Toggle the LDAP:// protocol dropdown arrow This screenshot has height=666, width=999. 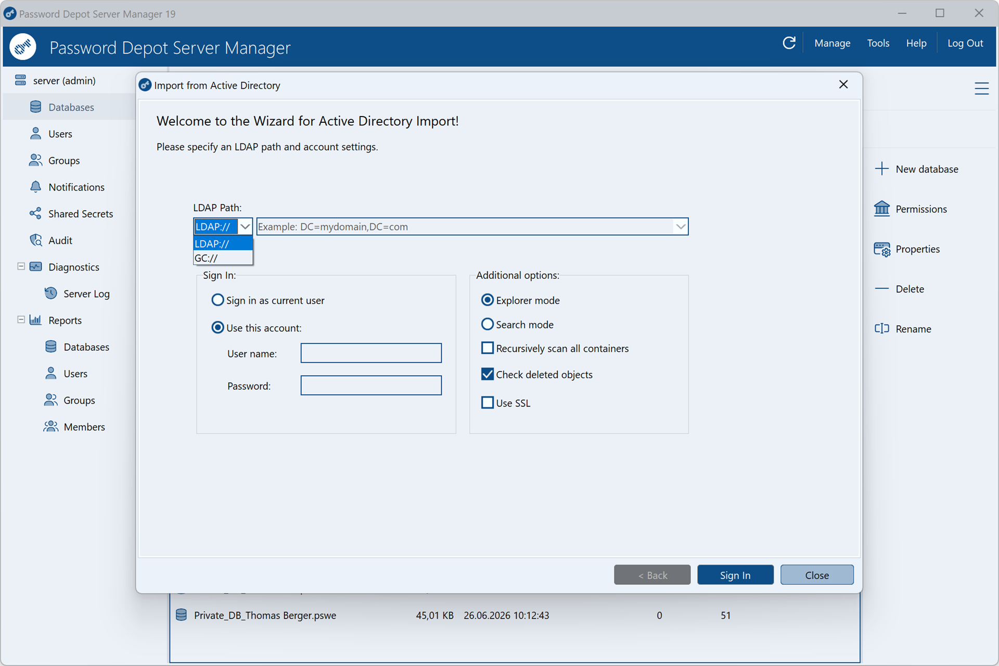(x=245, y=226)
